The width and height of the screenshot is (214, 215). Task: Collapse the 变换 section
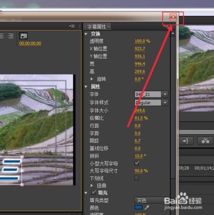click(x=86, y=34)
